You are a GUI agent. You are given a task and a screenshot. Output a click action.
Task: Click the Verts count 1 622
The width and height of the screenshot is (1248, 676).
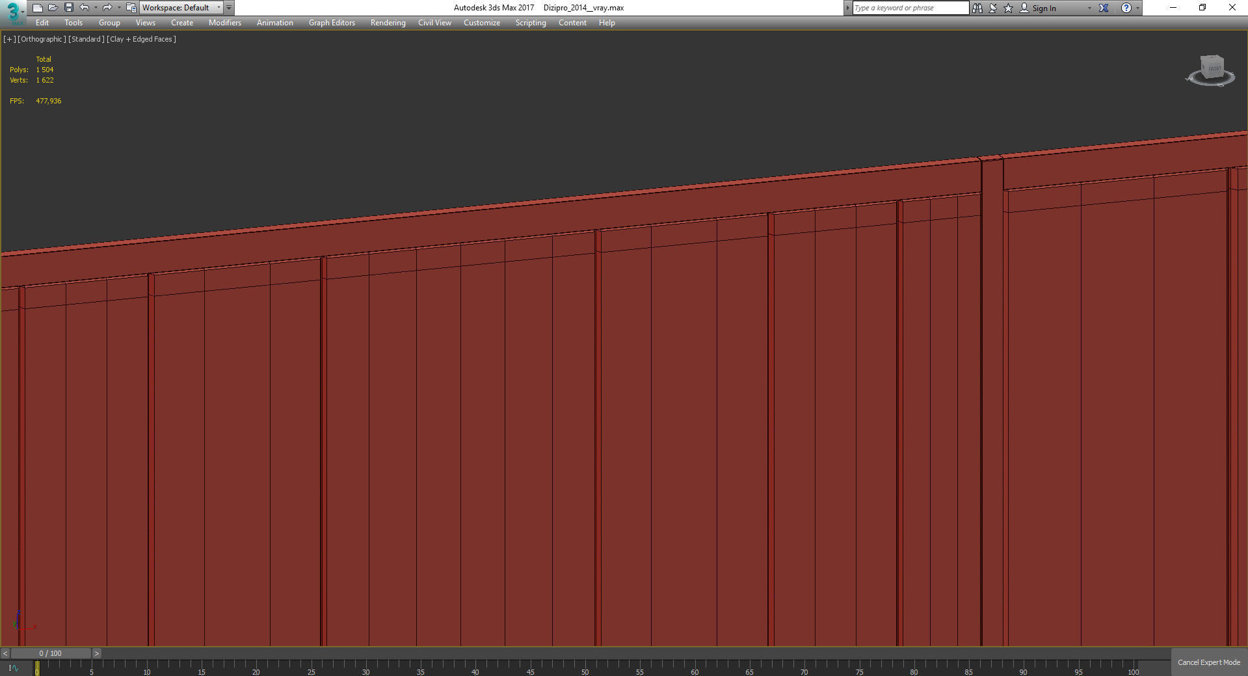click(x=45, y=80)
